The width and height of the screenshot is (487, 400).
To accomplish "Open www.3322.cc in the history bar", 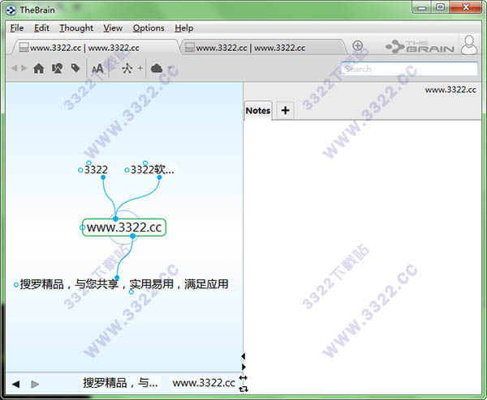I will [204, 383].
